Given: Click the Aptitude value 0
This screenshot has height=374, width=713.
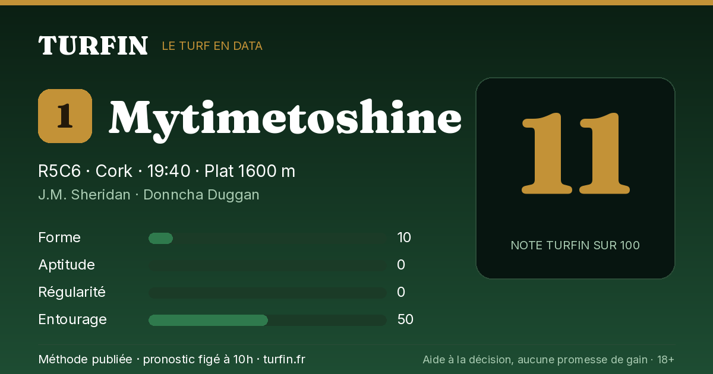Looking at the screenshot, I should point(401,265).
